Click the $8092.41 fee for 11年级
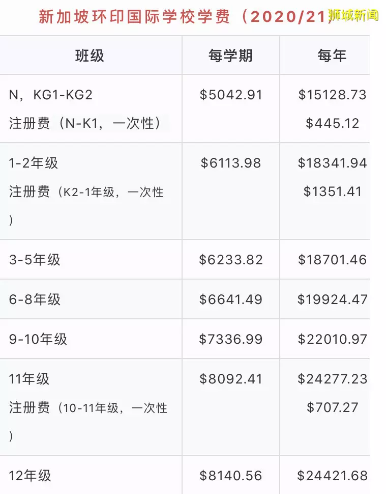 (230, 379)
